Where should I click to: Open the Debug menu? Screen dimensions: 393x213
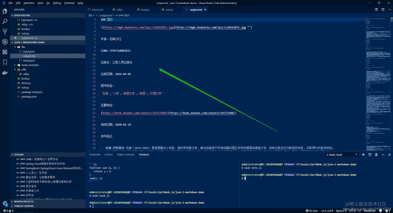57,3
